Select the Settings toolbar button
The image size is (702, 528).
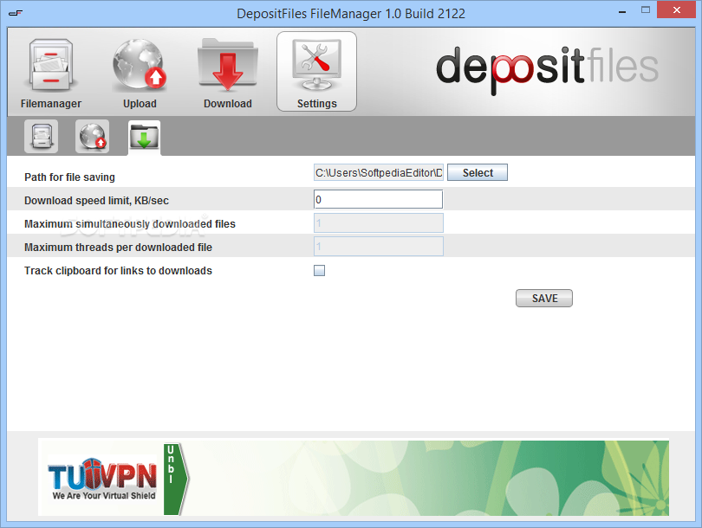click(x=316, y=72)
